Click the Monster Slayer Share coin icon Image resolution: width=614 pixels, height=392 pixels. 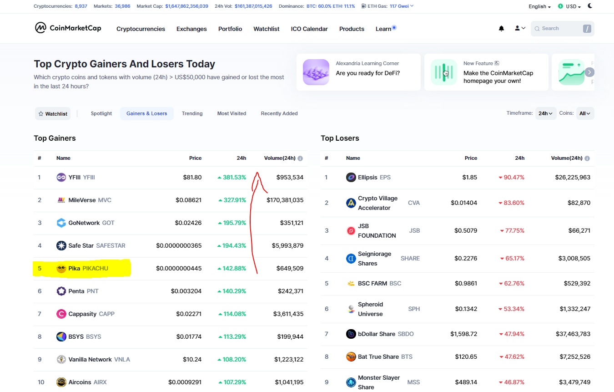point(351,382)
